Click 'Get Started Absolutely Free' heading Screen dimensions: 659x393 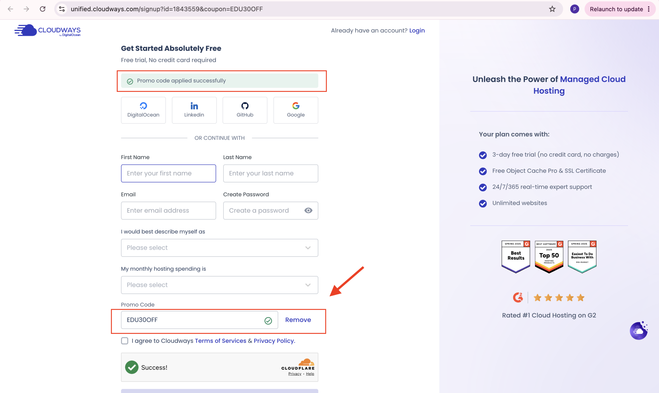pyautogui.click(x=171, y=48)
